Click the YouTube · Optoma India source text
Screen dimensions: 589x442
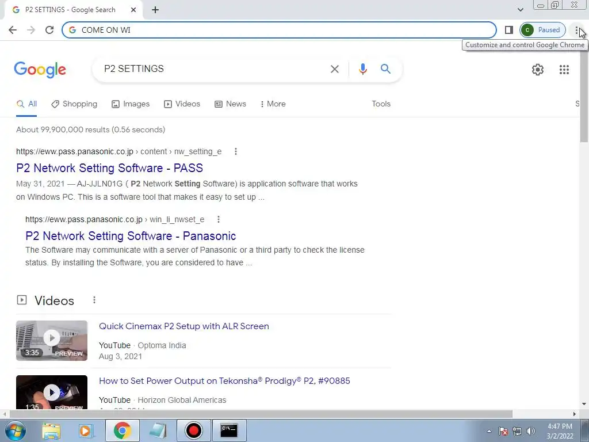coord(143,345)
